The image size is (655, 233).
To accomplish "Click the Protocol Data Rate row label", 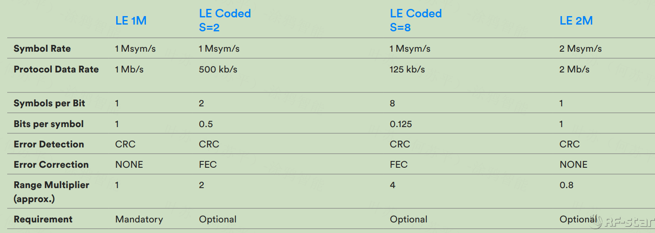I will 56,69.
